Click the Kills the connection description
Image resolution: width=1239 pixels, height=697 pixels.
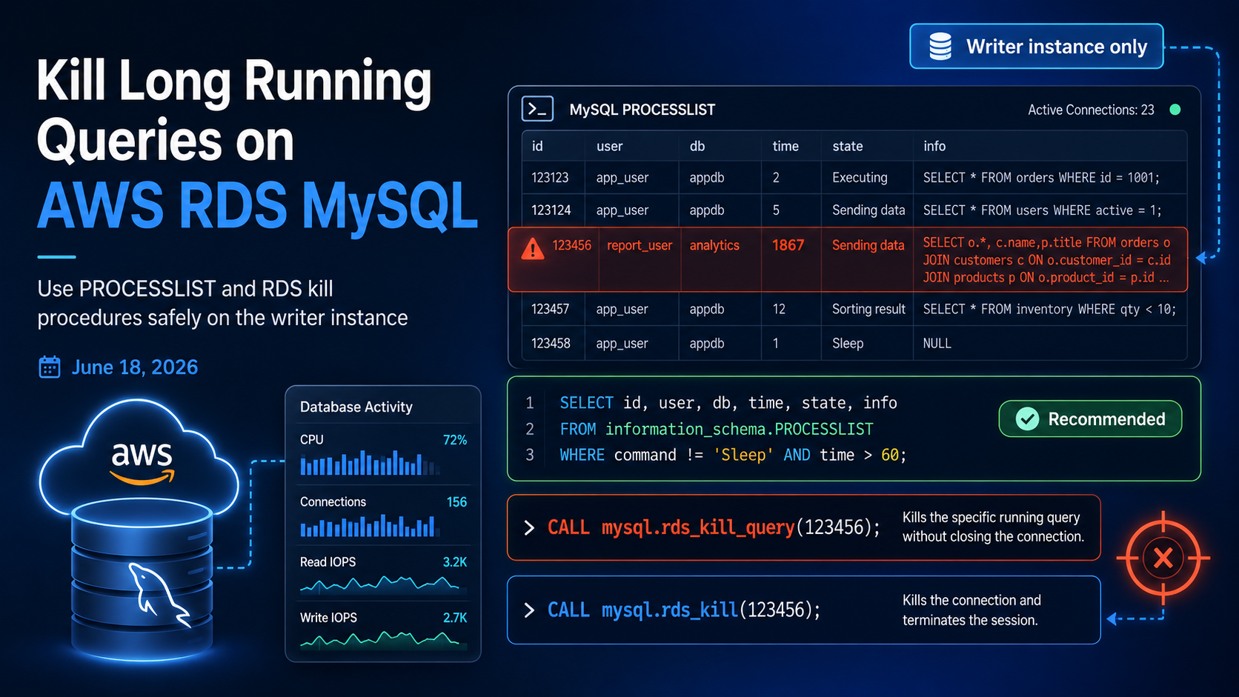pyautogui.click(x=971, y=610)
